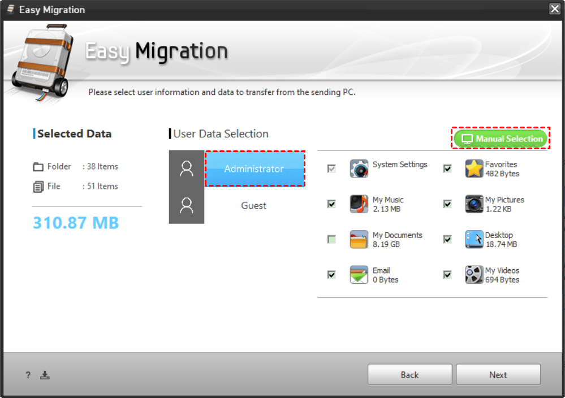
Task: Deselect the My Videos checkbox
Action: [x=447, y=275]
